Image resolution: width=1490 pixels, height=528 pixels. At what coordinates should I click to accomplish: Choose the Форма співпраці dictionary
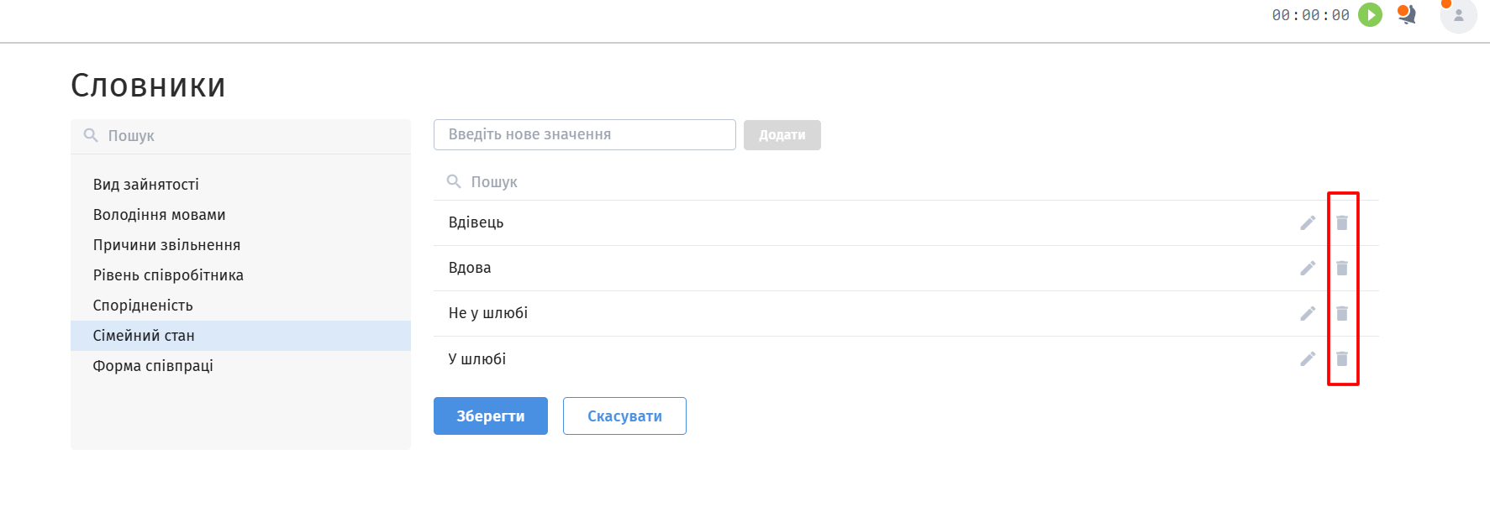[x=153, y=366]
